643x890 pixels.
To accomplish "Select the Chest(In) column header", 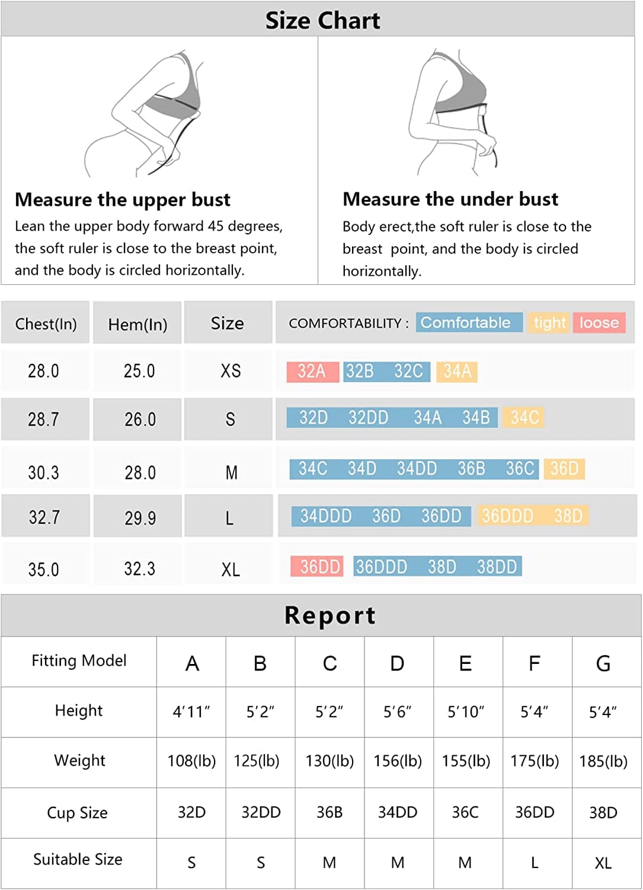I will pos(46,324).
